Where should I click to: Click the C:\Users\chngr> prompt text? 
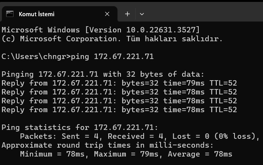(x=36, y=57)
